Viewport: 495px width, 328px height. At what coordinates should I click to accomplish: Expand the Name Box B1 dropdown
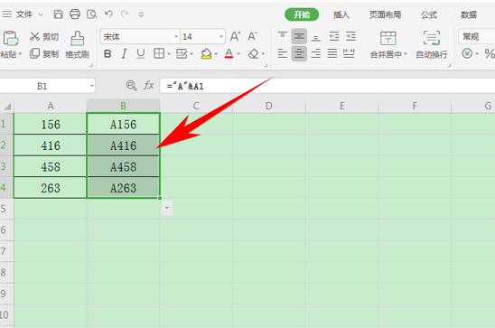[91, 86]
